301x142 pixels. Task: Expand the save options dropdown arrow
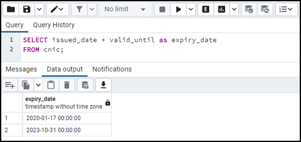39,9
